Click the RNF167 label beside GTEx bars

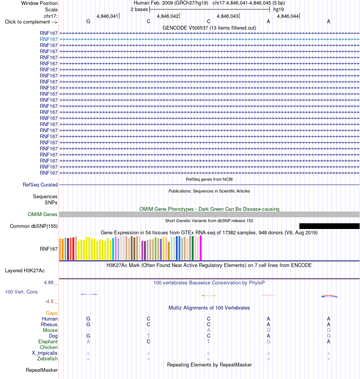point(49,249)
